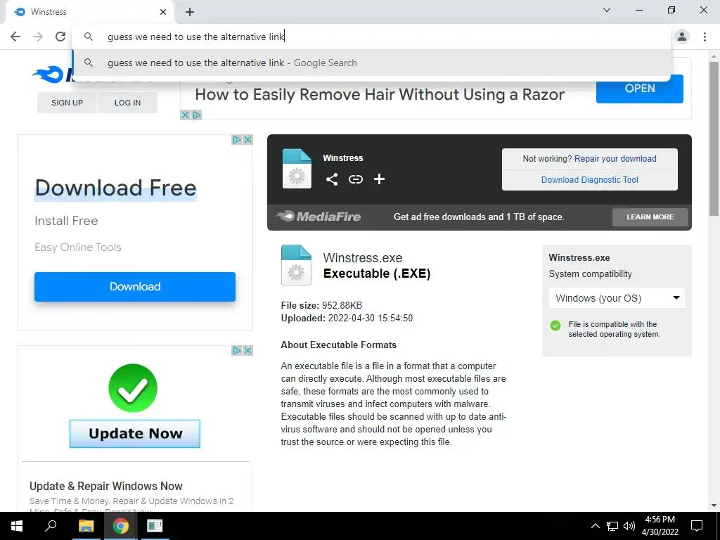Click the browser forward arrow

click(38, 37)
